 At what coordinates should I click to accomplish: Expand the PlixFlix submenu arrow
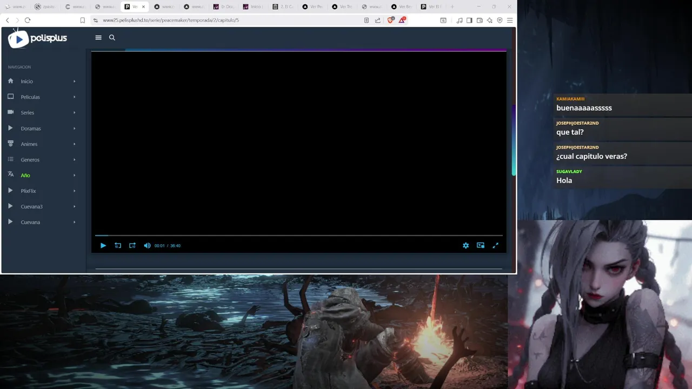pyautogui.click(x=75, y=191)
